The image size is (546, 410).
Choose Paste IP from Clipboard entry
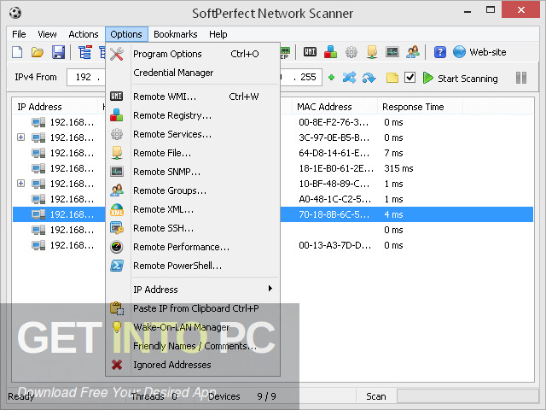point(193,308)
